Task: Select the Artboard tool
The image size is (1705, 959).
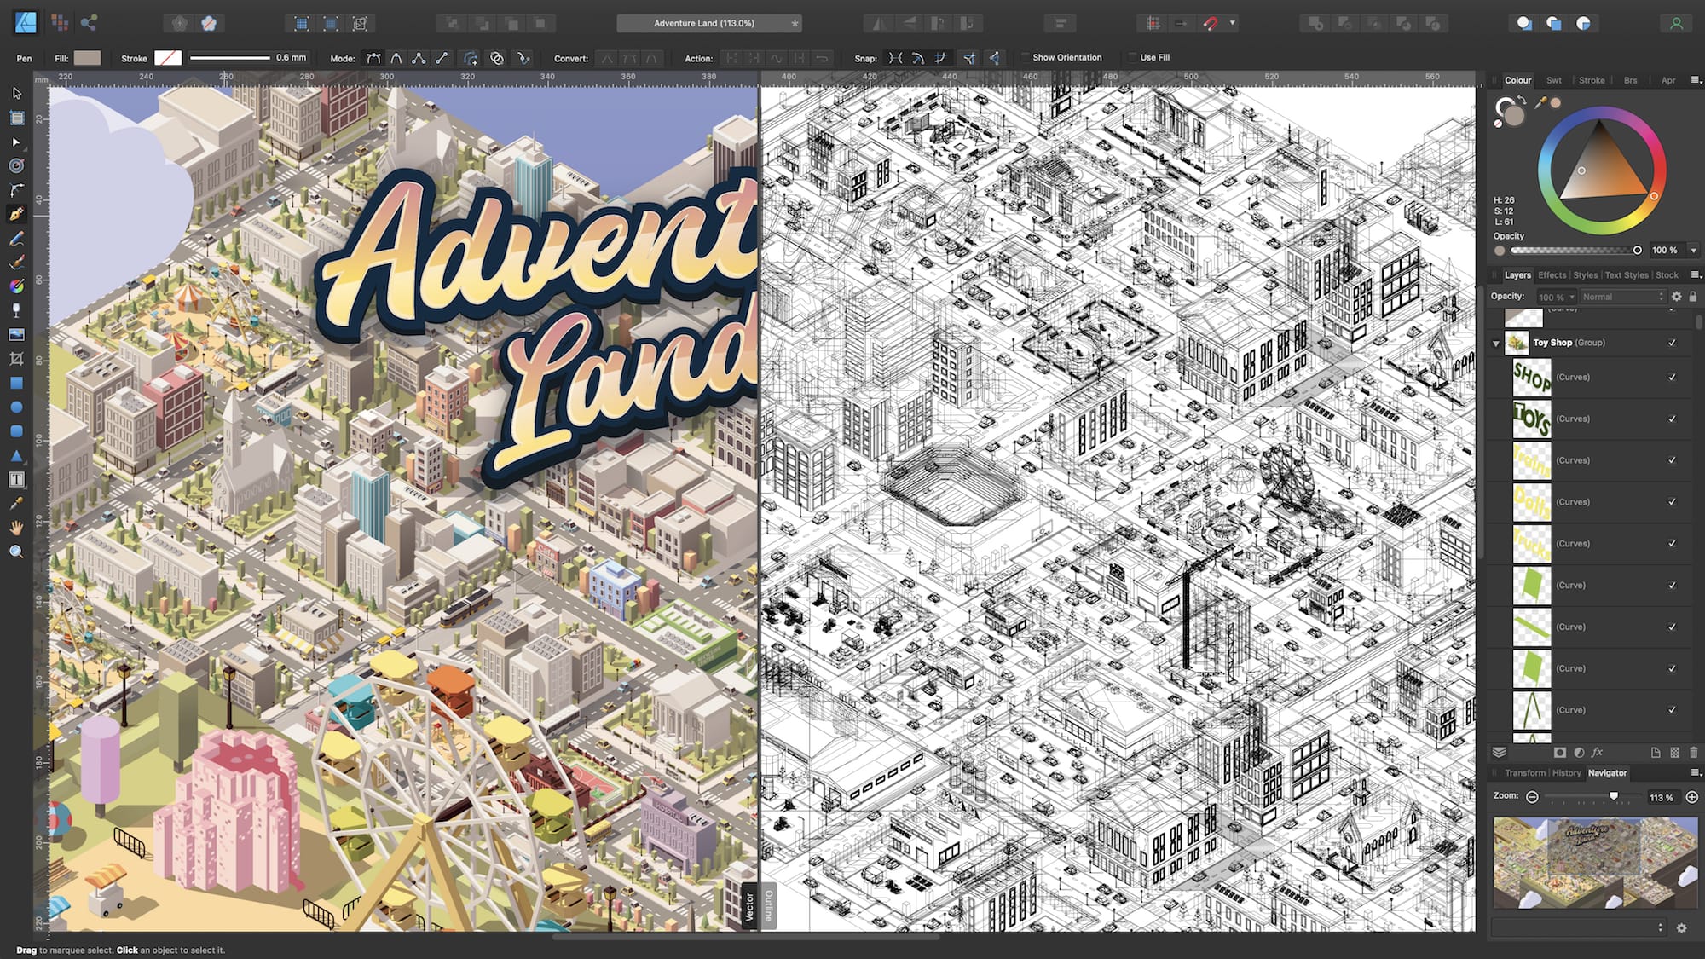Action: pyautogui.click(x=16, y=118)
